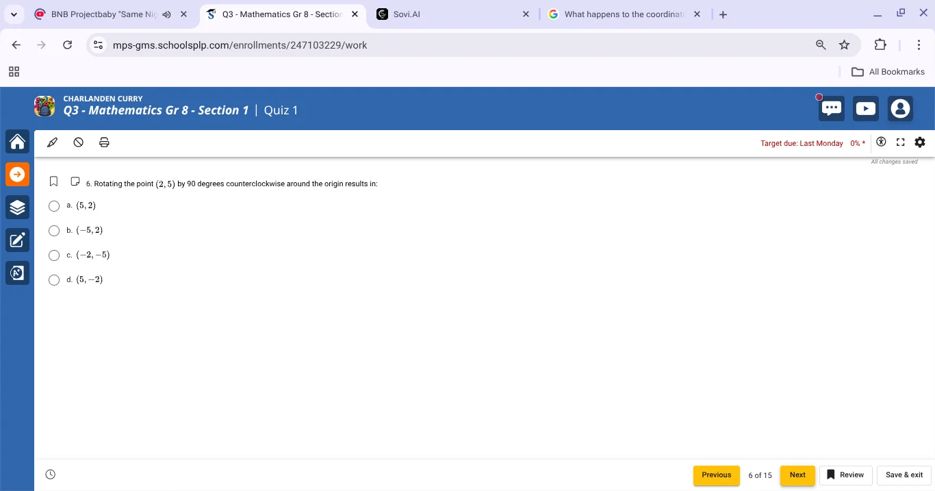Viewport: 935px width, 491px height.
Task: Click Save & exit button
Action: coord(904,475)
